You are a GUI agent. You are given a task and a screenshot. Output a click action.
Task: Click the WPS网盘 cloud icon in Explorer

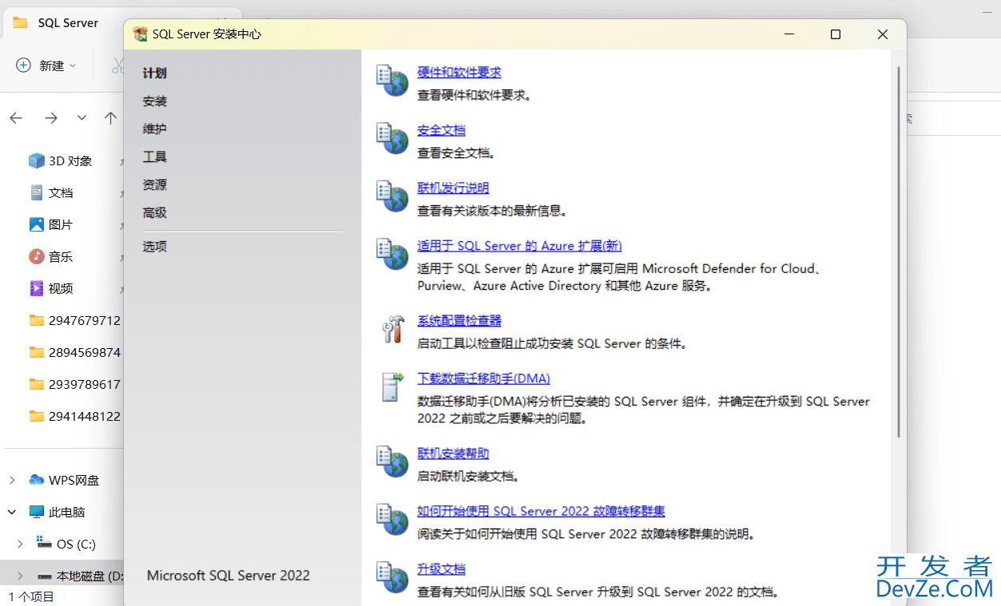[36, 480]
